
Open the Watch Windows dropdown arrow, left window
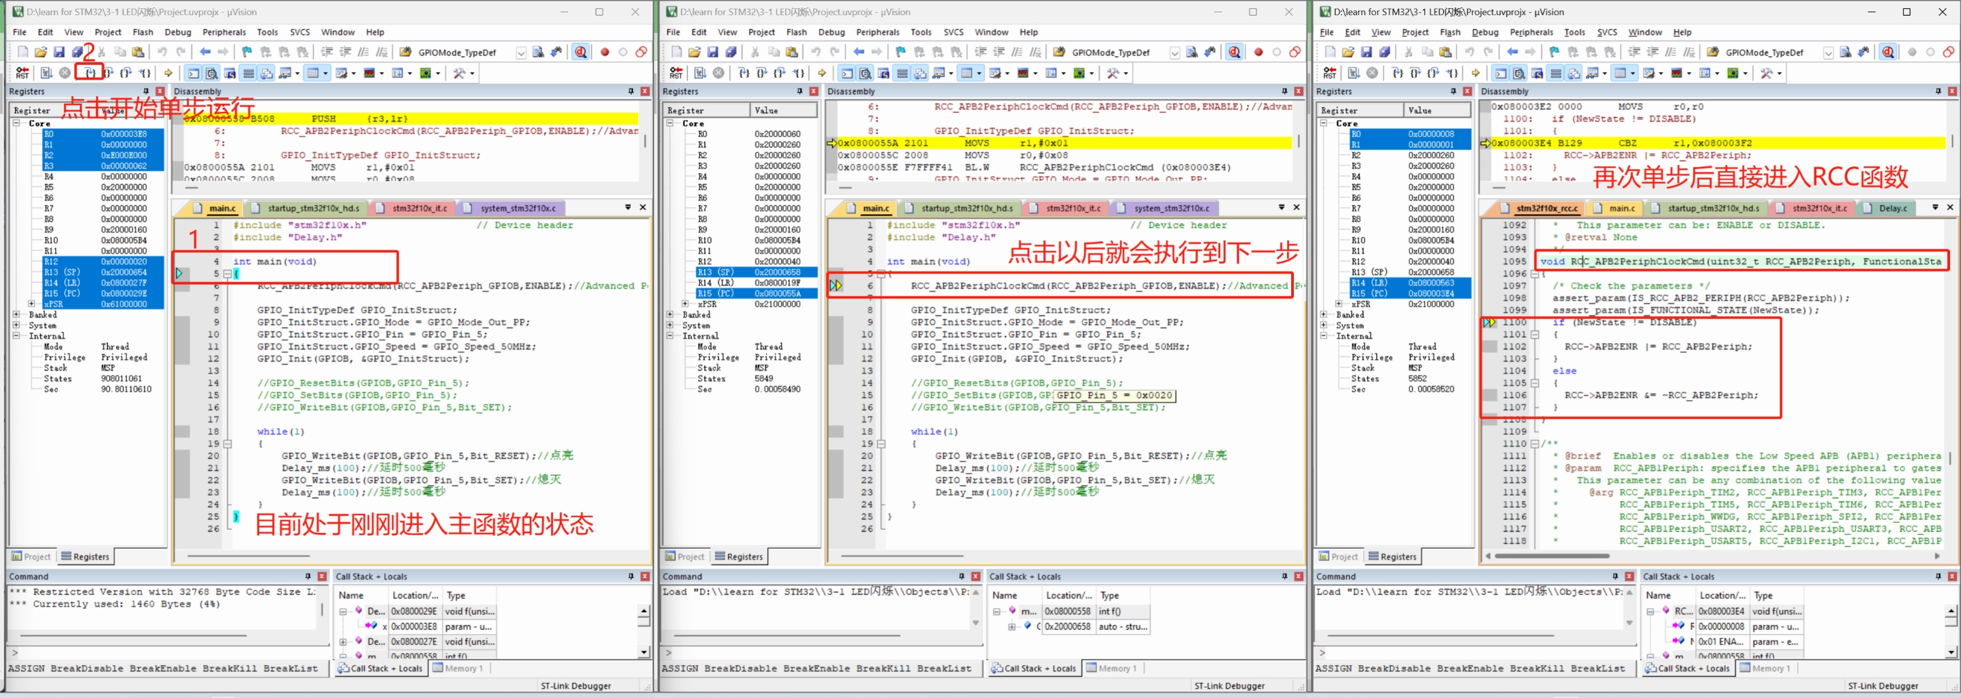(297, 73)
